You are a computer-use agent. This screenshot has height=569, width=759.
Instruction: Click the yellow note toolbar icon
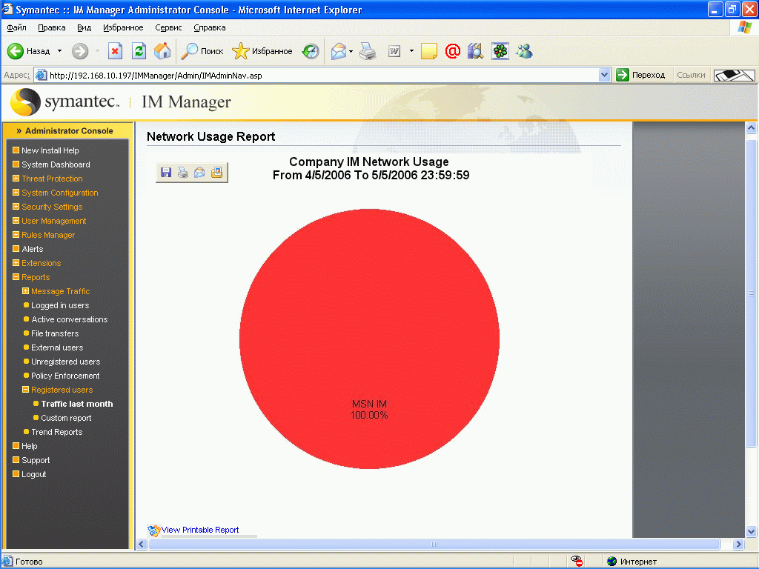(x=429, y=51)
